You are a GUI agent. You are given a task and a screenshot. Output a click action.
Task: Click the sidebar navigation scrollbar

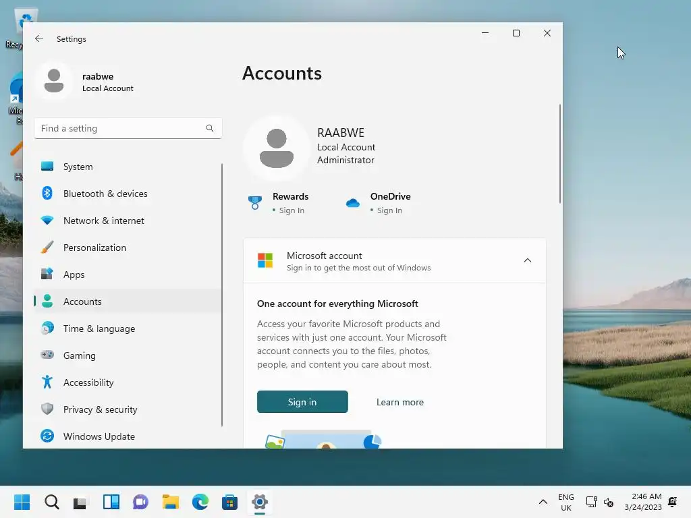coord(221,295)
